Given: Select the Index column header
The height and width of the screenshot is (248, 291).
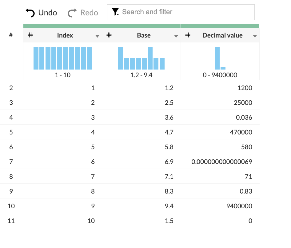Looking at the screenshot, I should (65, 35).
